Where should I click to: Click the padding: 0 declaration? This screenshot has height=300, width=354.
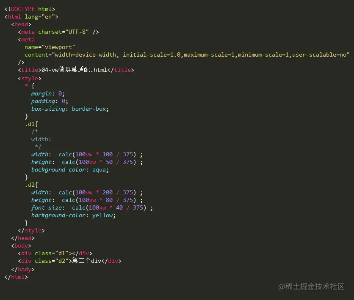click(x=50, y=101)
